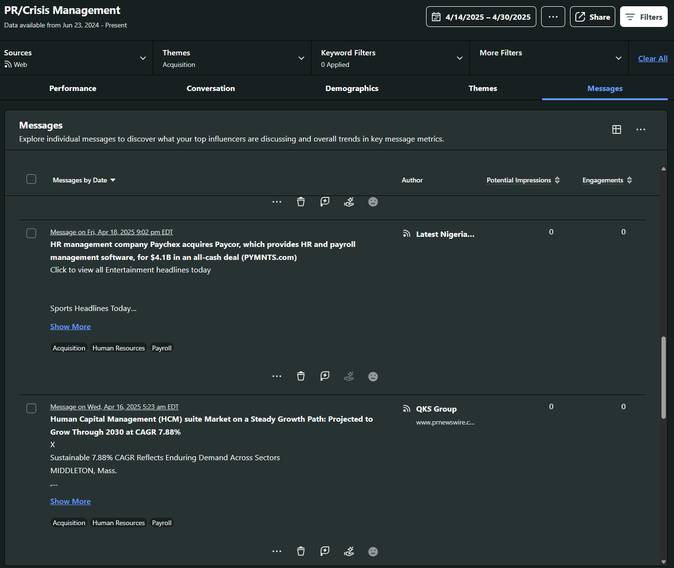Delete the QKS Group HCM message
Image resolution: width=674 pixels, height=568 pixels.
[301, 551]
